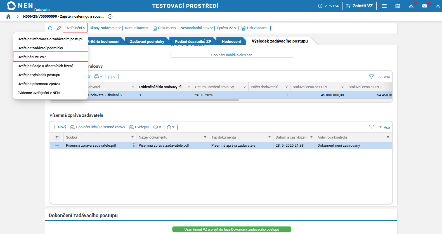Viewport: 442px width, 234px height.
Task: Switch to the Hodnocení tab
Action: click(x=231, y=41)
